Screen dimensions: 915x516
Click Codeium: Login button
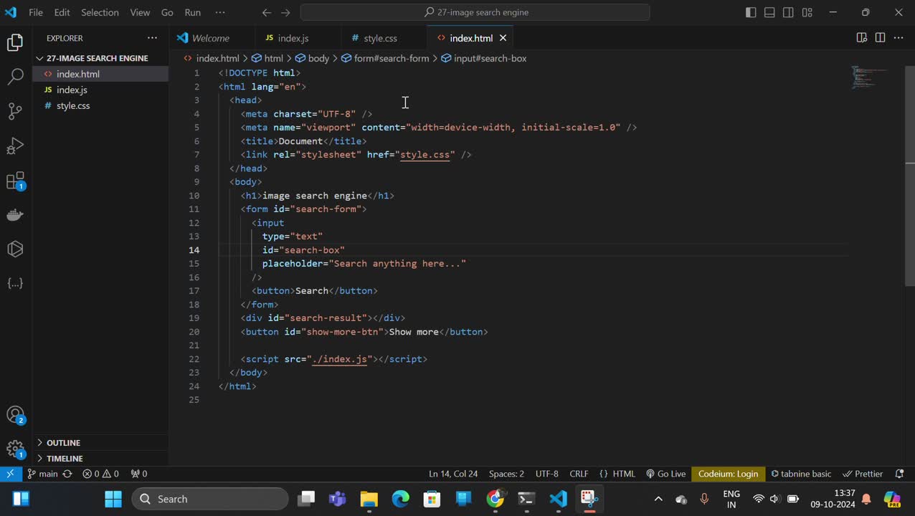click(728, 474)
